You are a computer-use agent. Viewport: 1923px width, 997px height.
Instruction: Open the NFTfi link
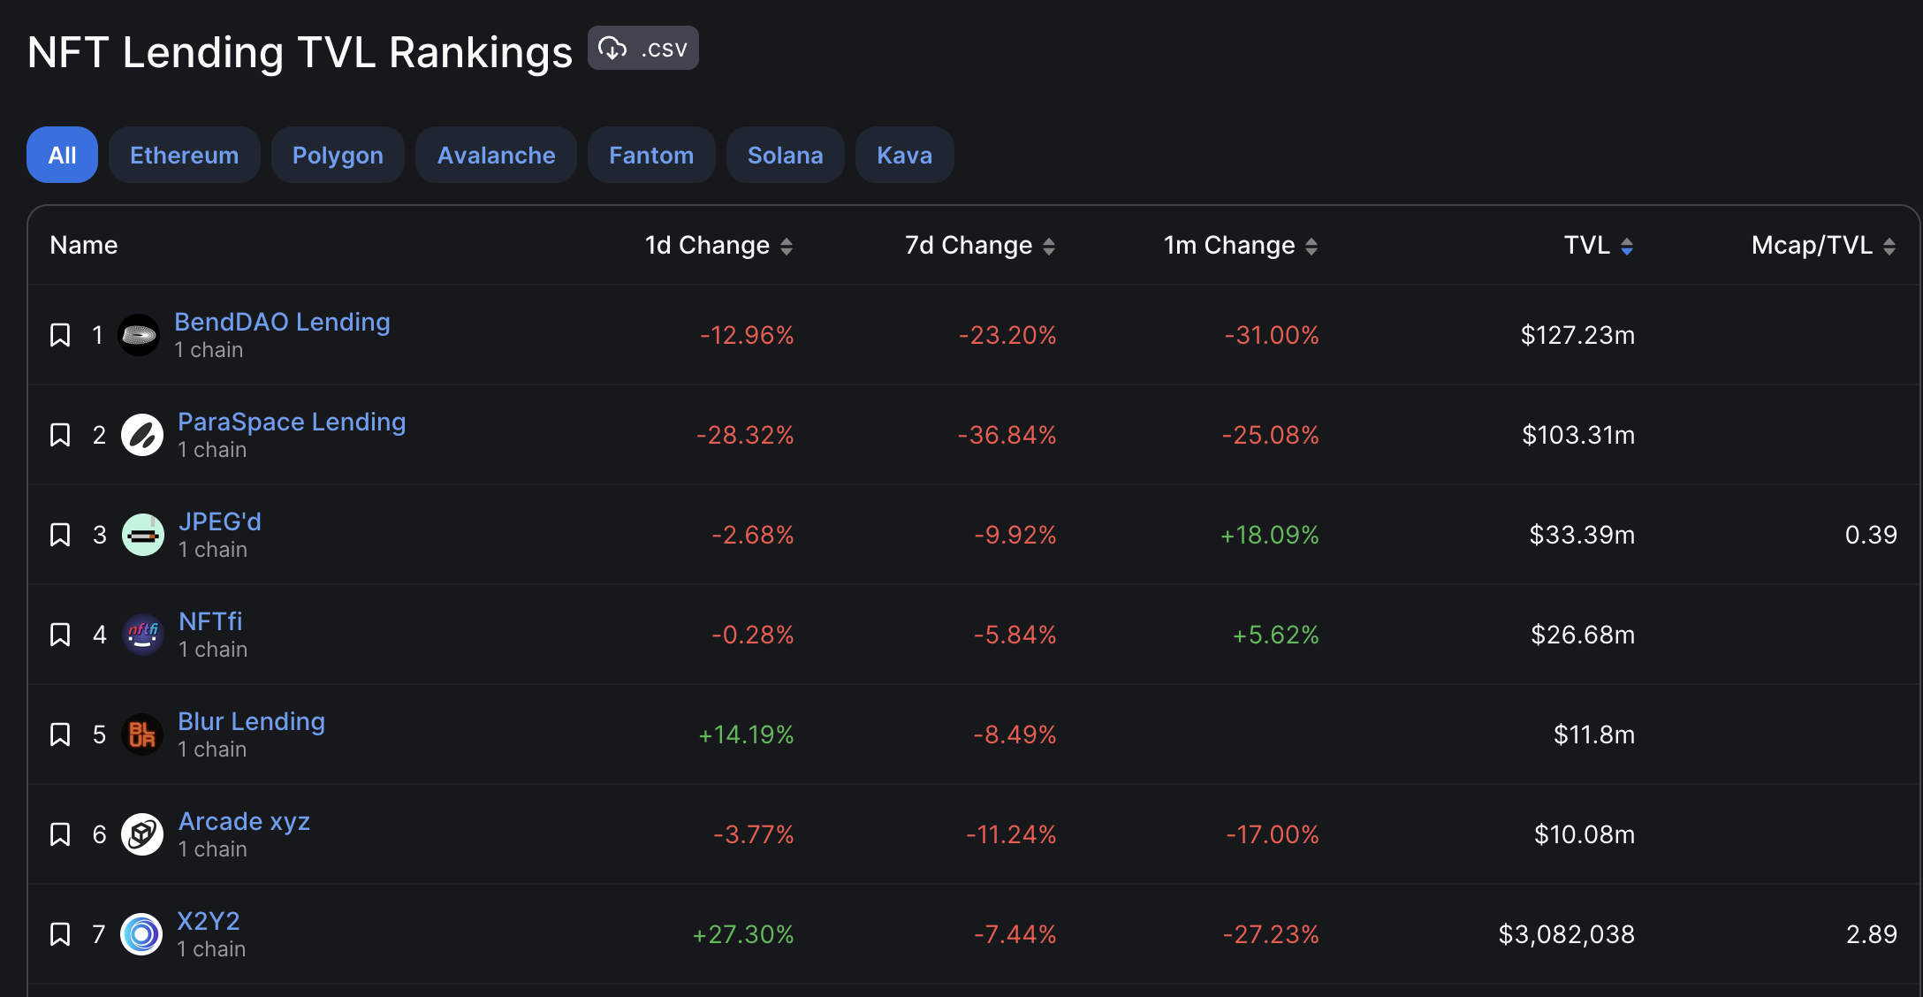point(210,621)
